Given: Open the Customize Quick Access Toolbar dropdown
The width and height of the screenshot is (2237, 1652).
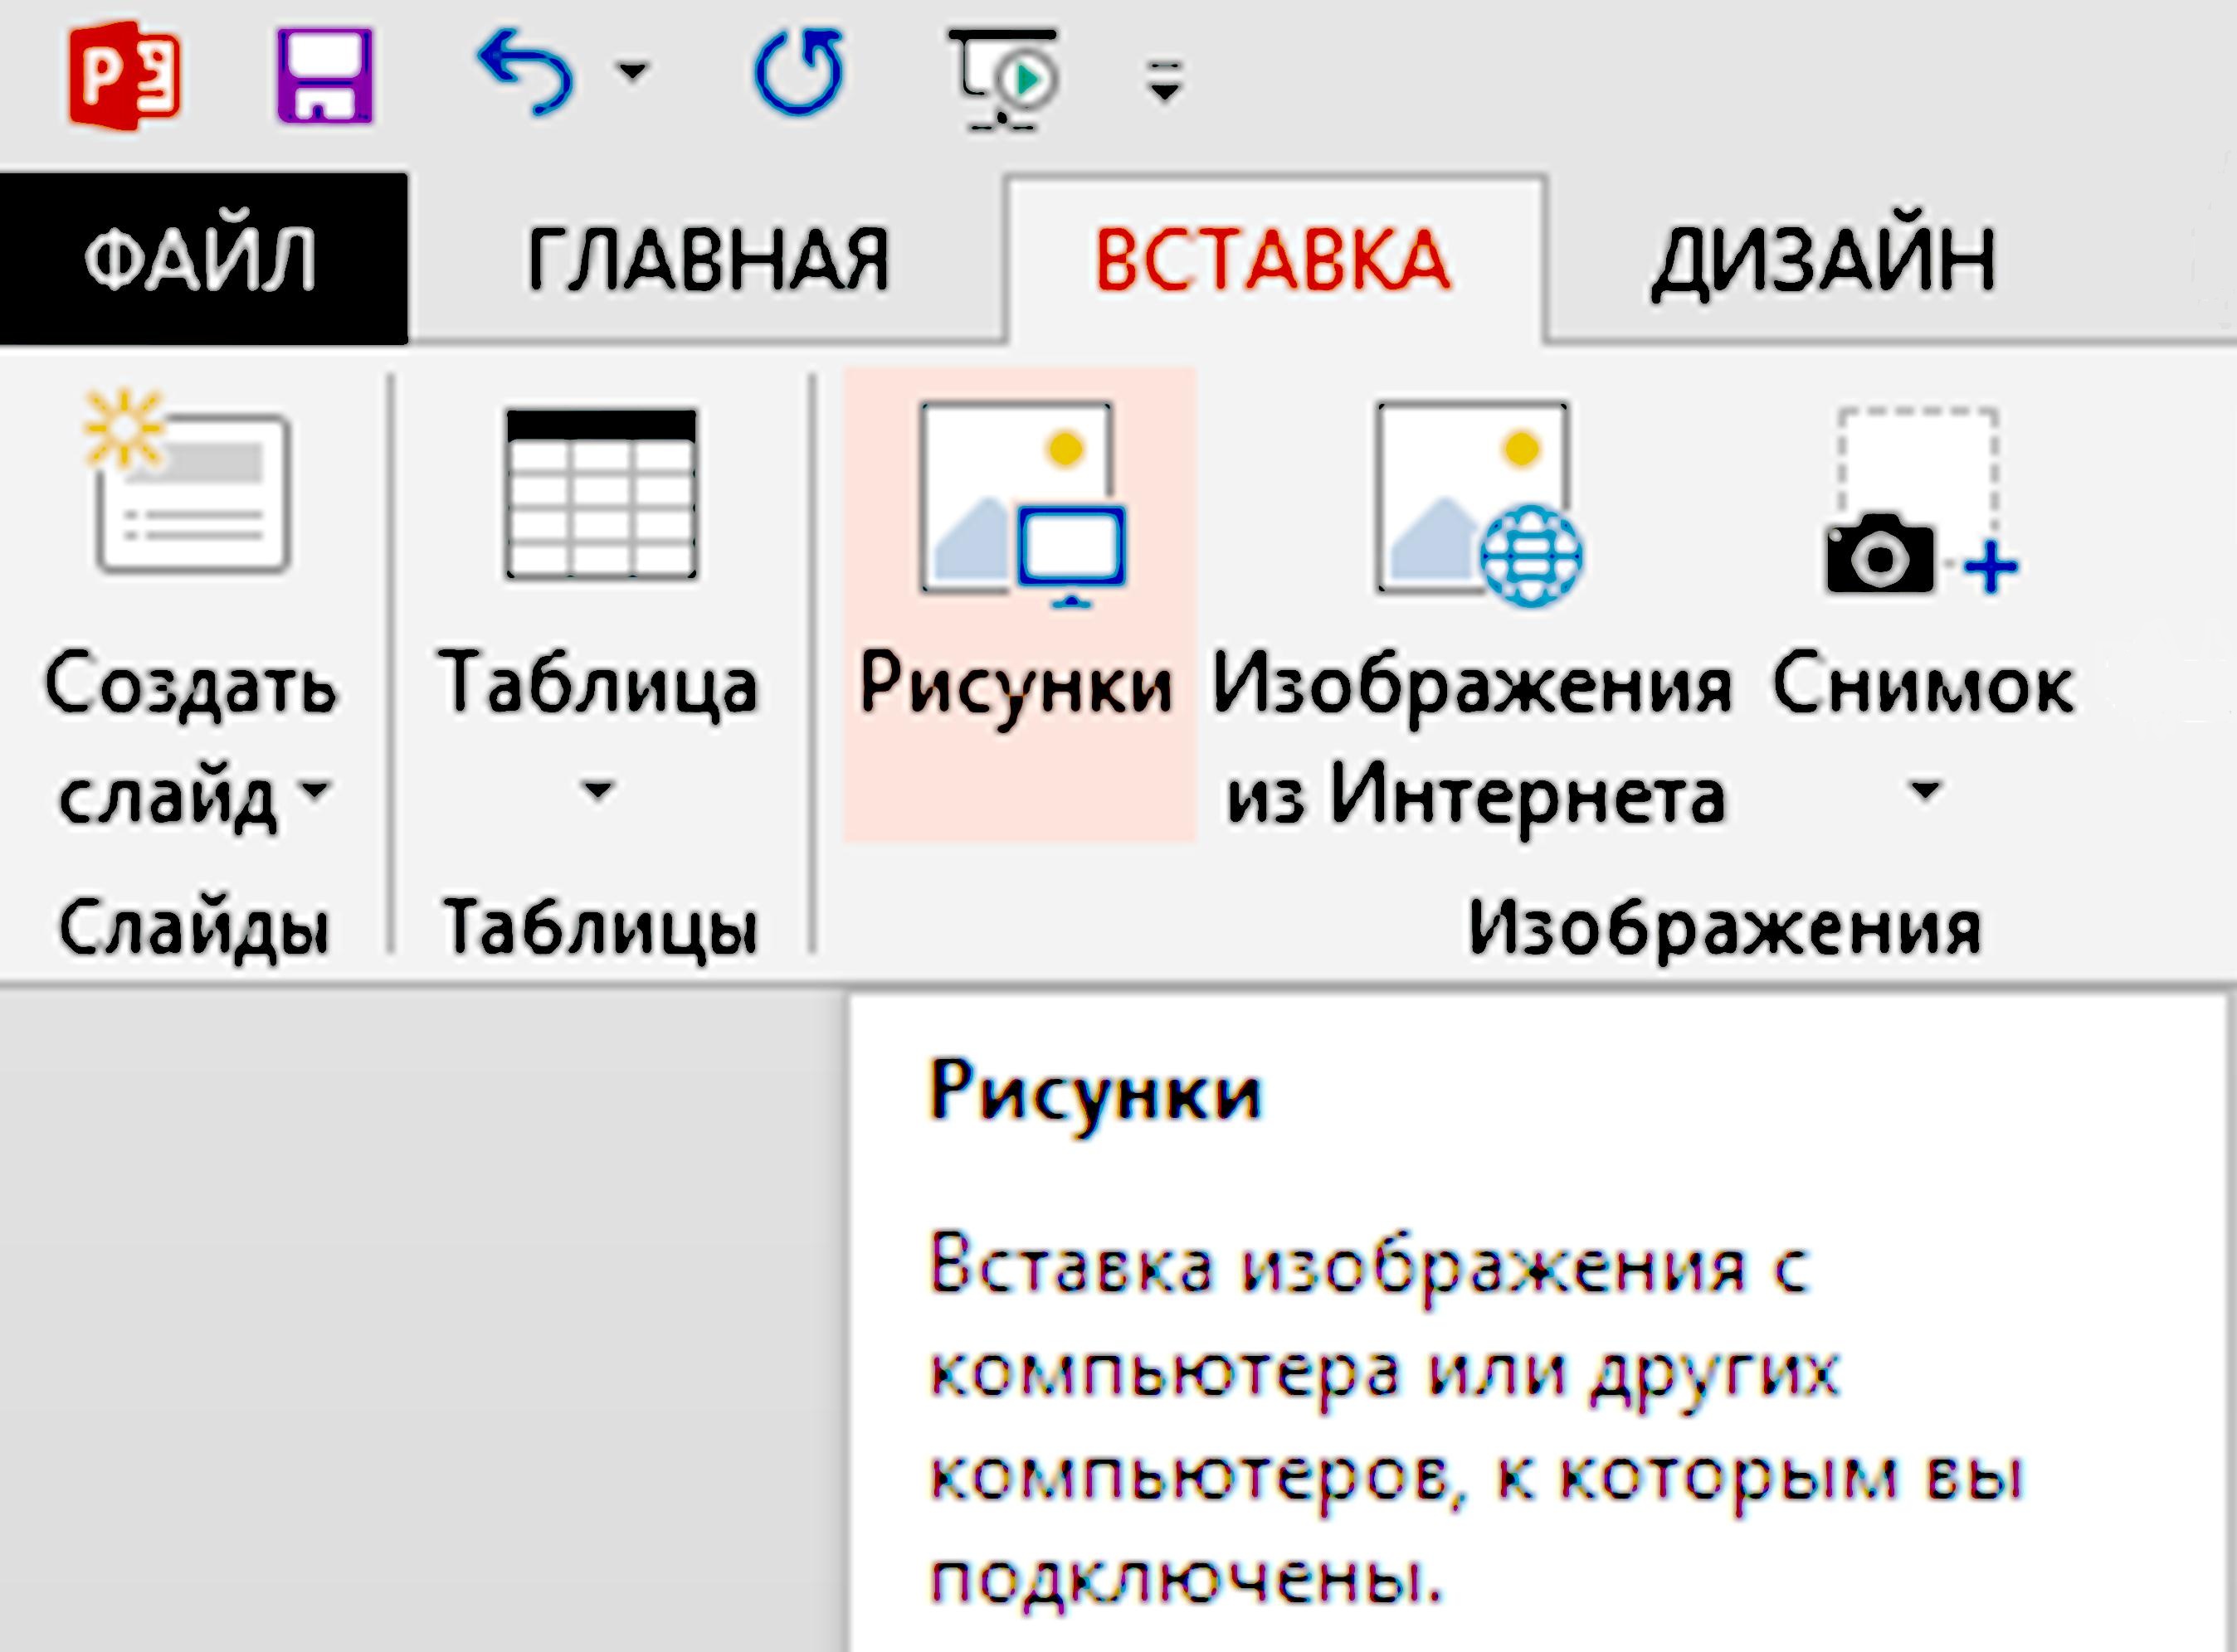Looking at the screenshot, I should [1164, 81].
